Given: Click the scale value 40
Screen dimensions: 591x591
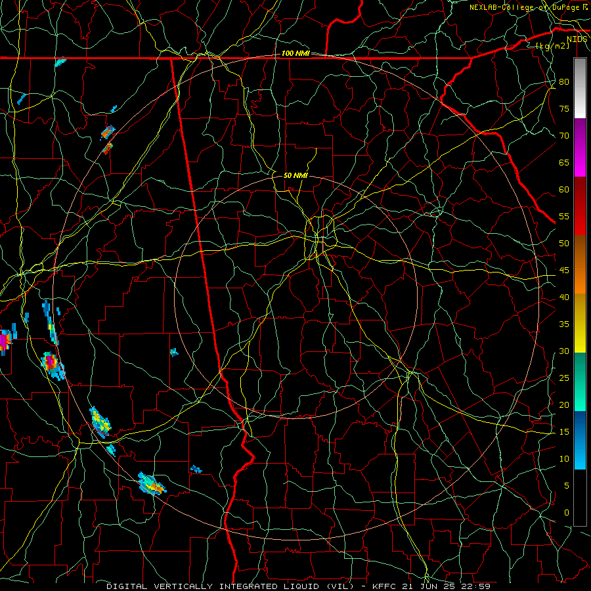Looking at the screenshot, I should pos(564,297).
